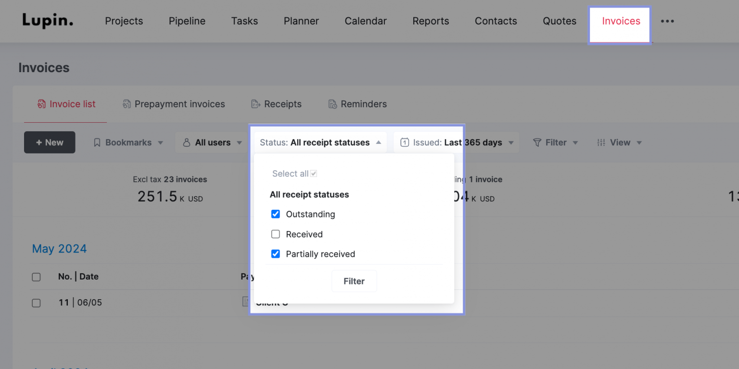Image resolution: width=739 pixels, height=369 pixels.
Task: Enable the Received status checkbox
Action: (276, 234)
